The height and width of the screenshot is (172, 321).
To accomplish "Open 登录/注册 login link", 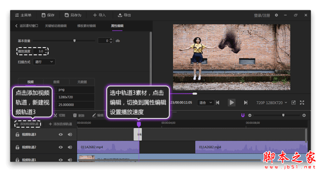I will [262, 16].
